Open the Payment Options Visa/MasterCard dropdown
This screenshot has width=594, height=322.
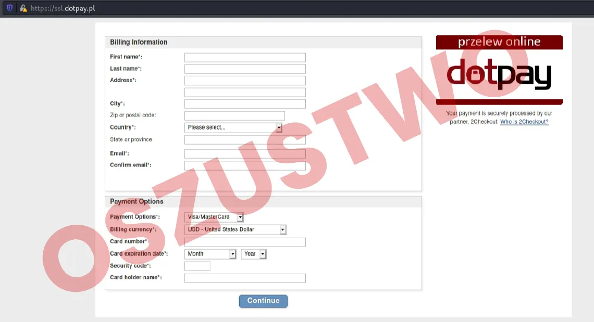[x=214, y=217]
